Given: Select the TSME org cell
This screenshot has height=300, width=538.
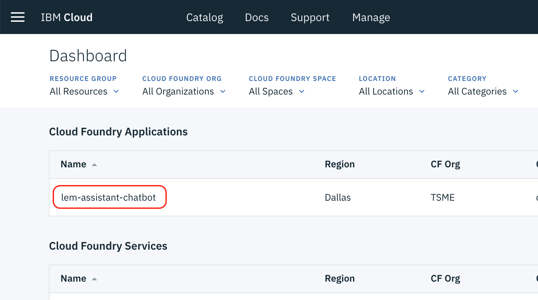Looking at the screenshot, I should coord(443,198).
